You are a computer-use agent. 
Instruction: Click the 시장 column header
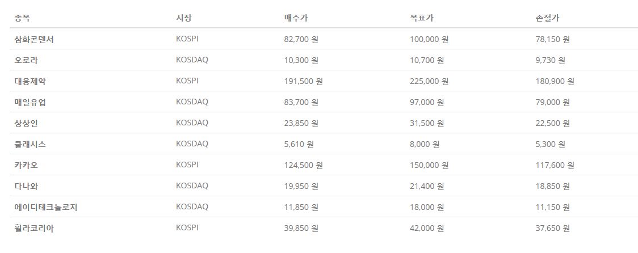(x=183, y=18)
